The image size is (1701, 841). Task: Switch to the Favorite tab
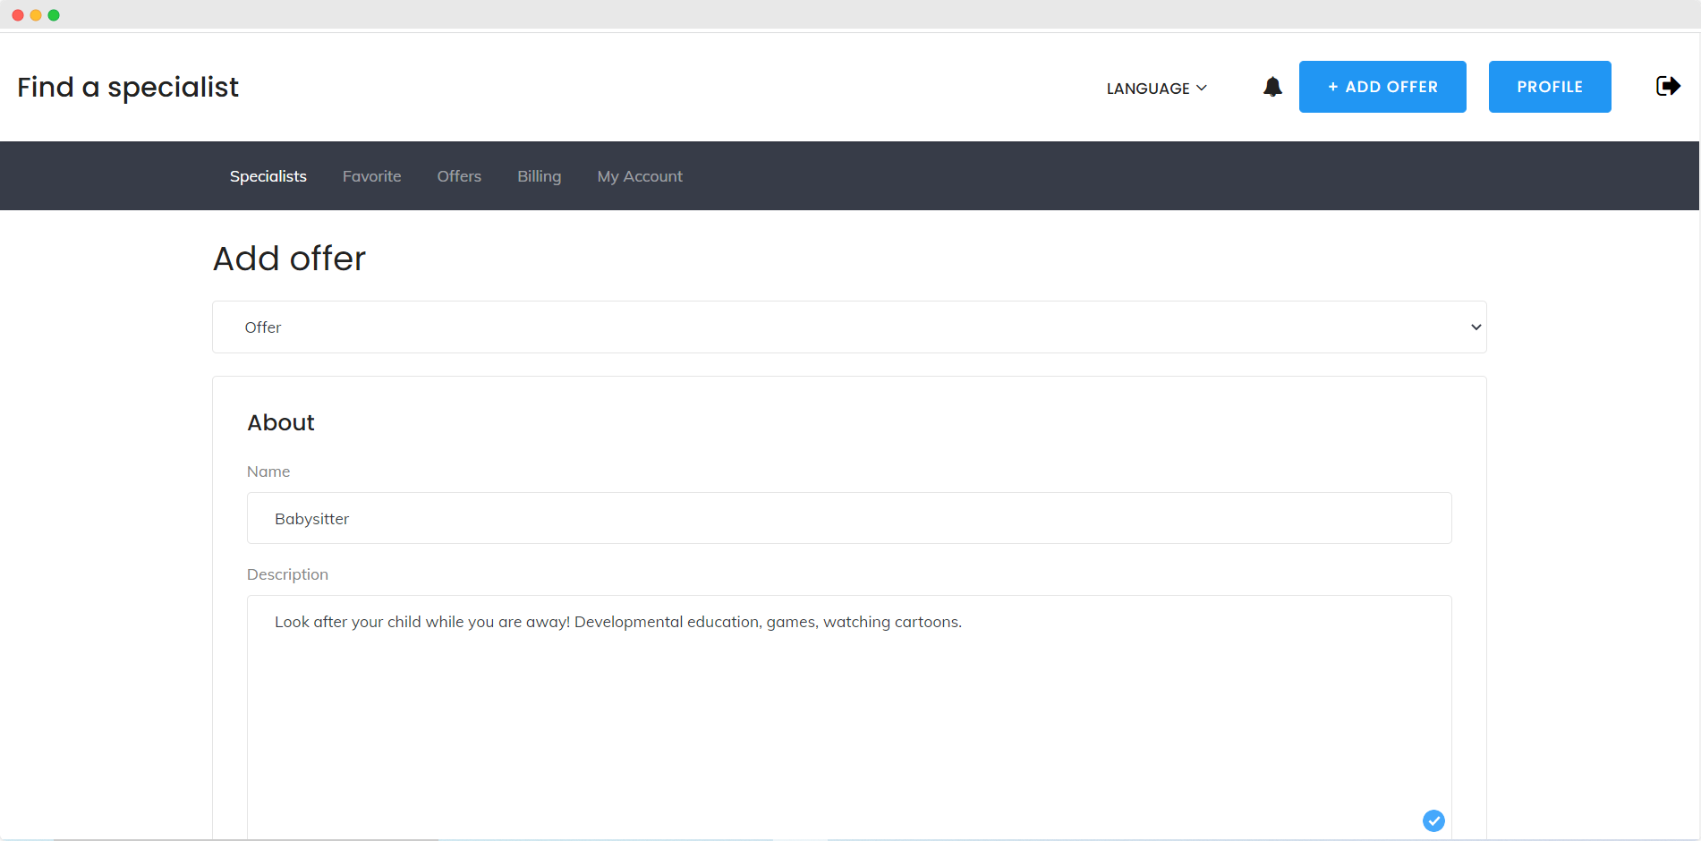[372, 176]
